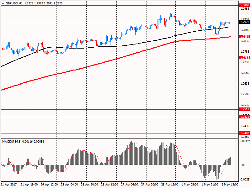Select the GBPUSD,H1 chart title text
Viewport: 251px width, 188px height.
(14, 3)
